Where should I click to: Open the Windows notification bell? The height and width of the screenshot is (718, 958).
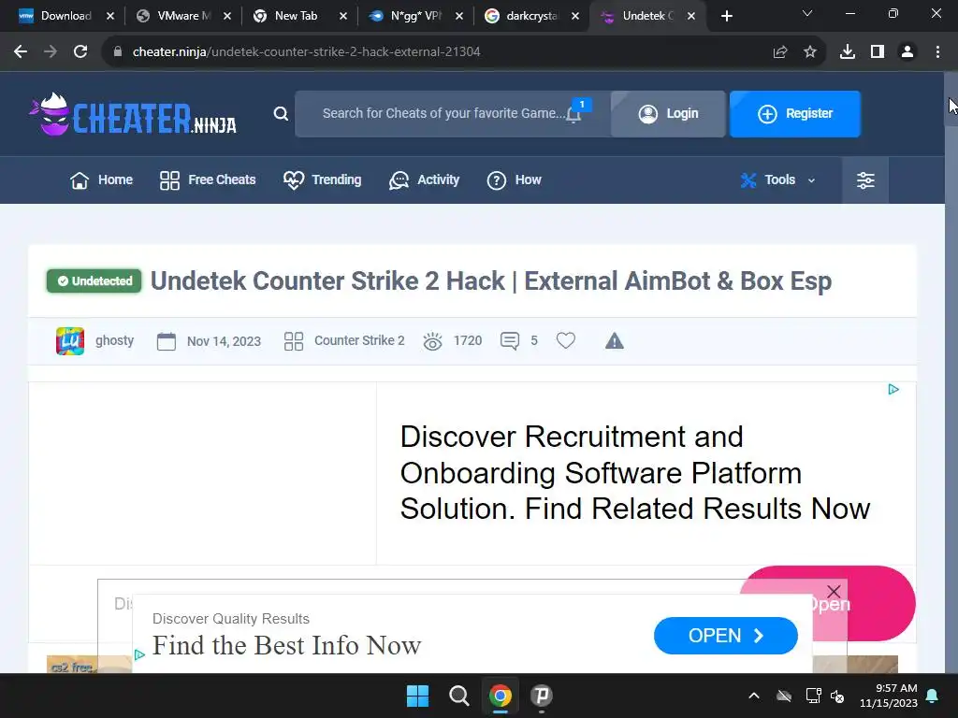(x=933, y=696)
